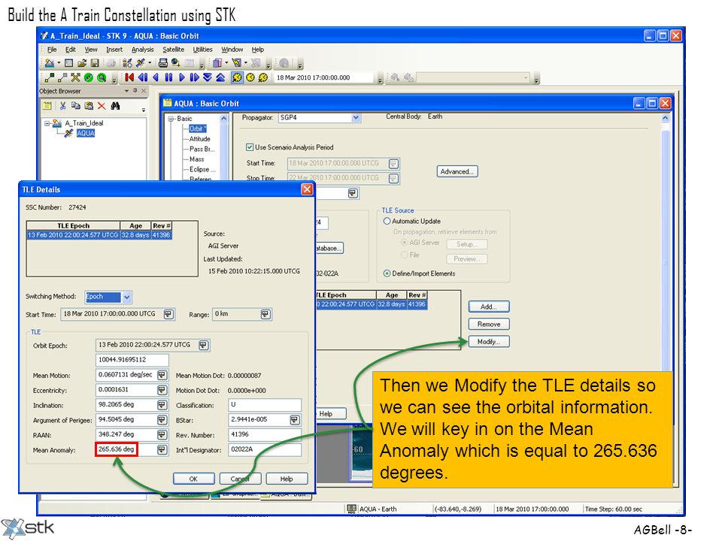Viewport: 722px width, 541px height.
Task: Click the Rev. Number input field
Action: (265, 435)
